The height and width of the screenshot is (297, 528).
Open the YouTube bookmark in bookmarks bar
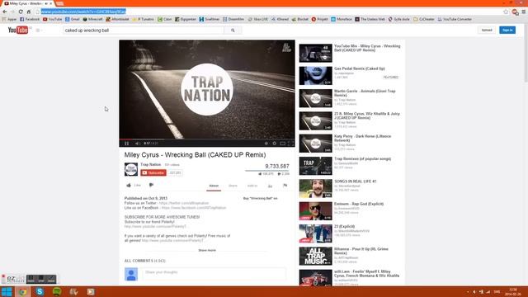(53, 20)
